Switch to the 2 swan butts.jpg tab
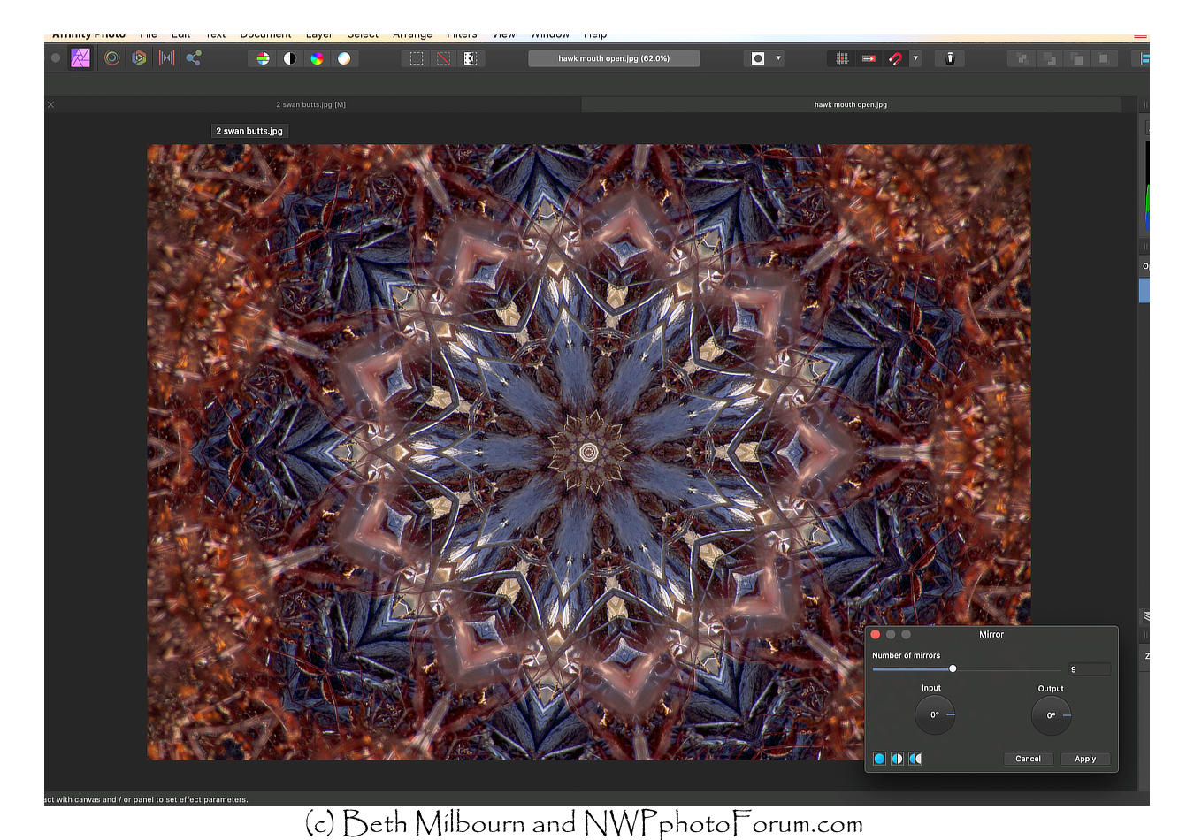Screen dimensions: 1194x840 pyautogui.click(x=310, y=104)
